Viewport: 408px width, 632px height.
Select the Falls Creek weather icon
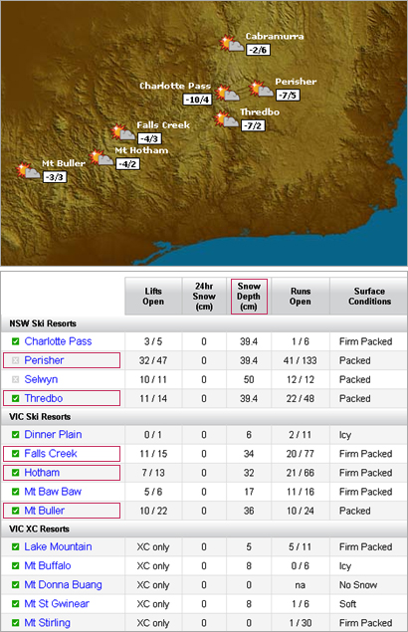point(123,132)
